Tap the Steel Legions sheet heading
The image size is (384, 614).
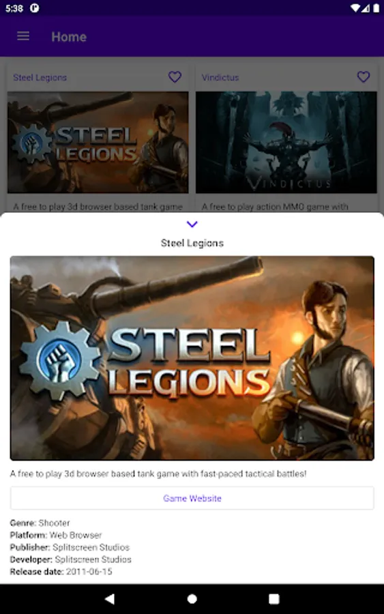click(192, 243)
